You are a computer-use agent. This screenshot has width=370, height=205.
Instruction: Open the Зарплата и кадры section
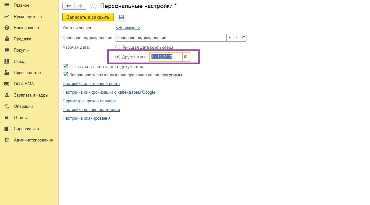coord(31,95)
